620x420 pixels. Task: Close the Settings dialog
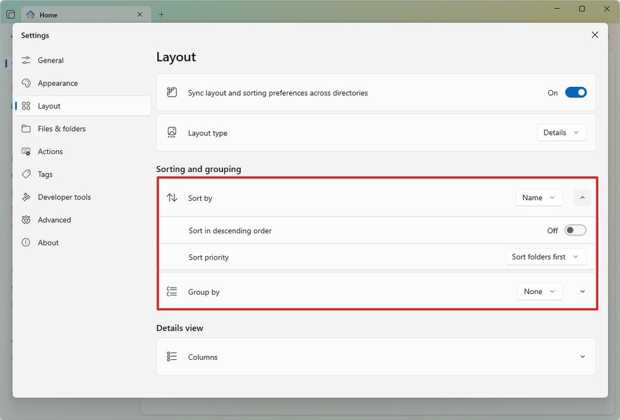tap(594, 35)
